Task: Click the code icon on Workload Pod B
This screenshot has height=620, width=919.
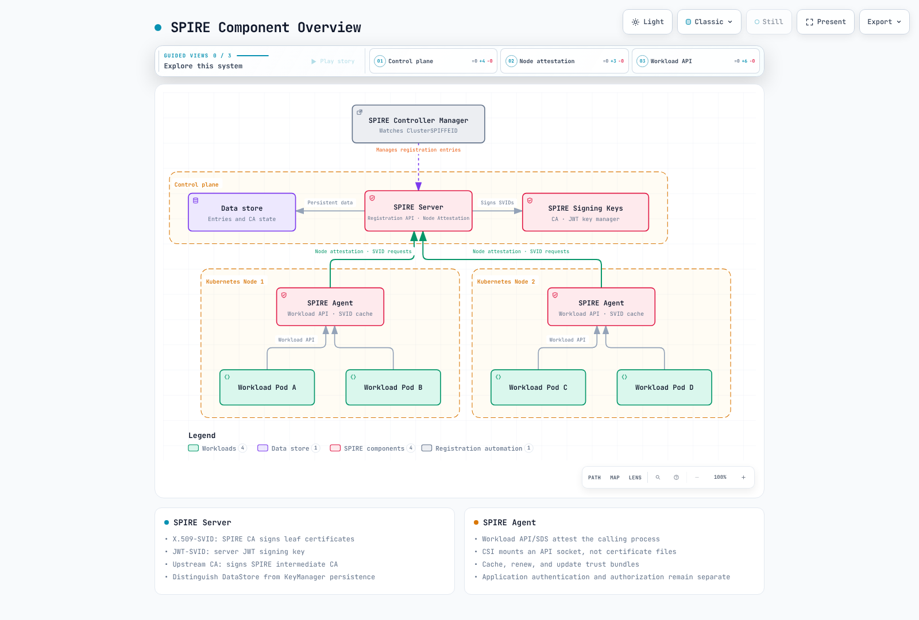Action: [x=353, y=377]
